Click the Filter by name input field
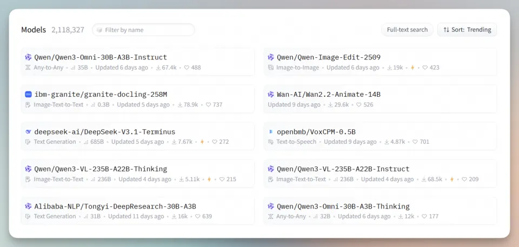The image size is (519, 247). [x=143, y=30]
